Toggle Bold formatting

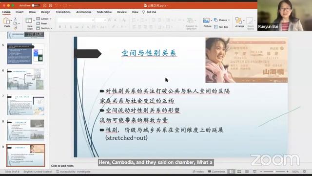pos(59,27)
